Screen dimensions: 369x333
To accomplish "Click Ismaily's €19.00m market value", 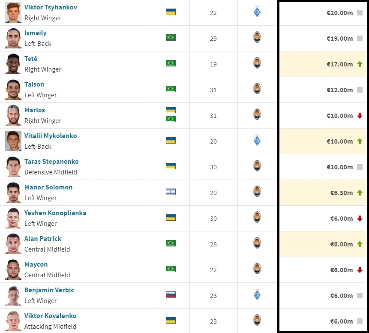I will click(339, 39).
